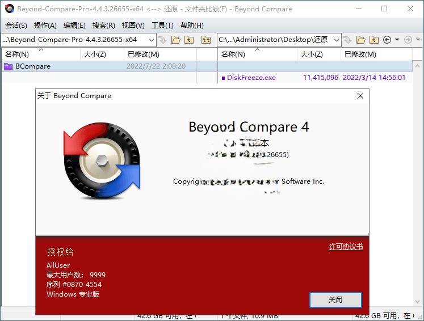Open the 操作(A) menu

point(45,26)
